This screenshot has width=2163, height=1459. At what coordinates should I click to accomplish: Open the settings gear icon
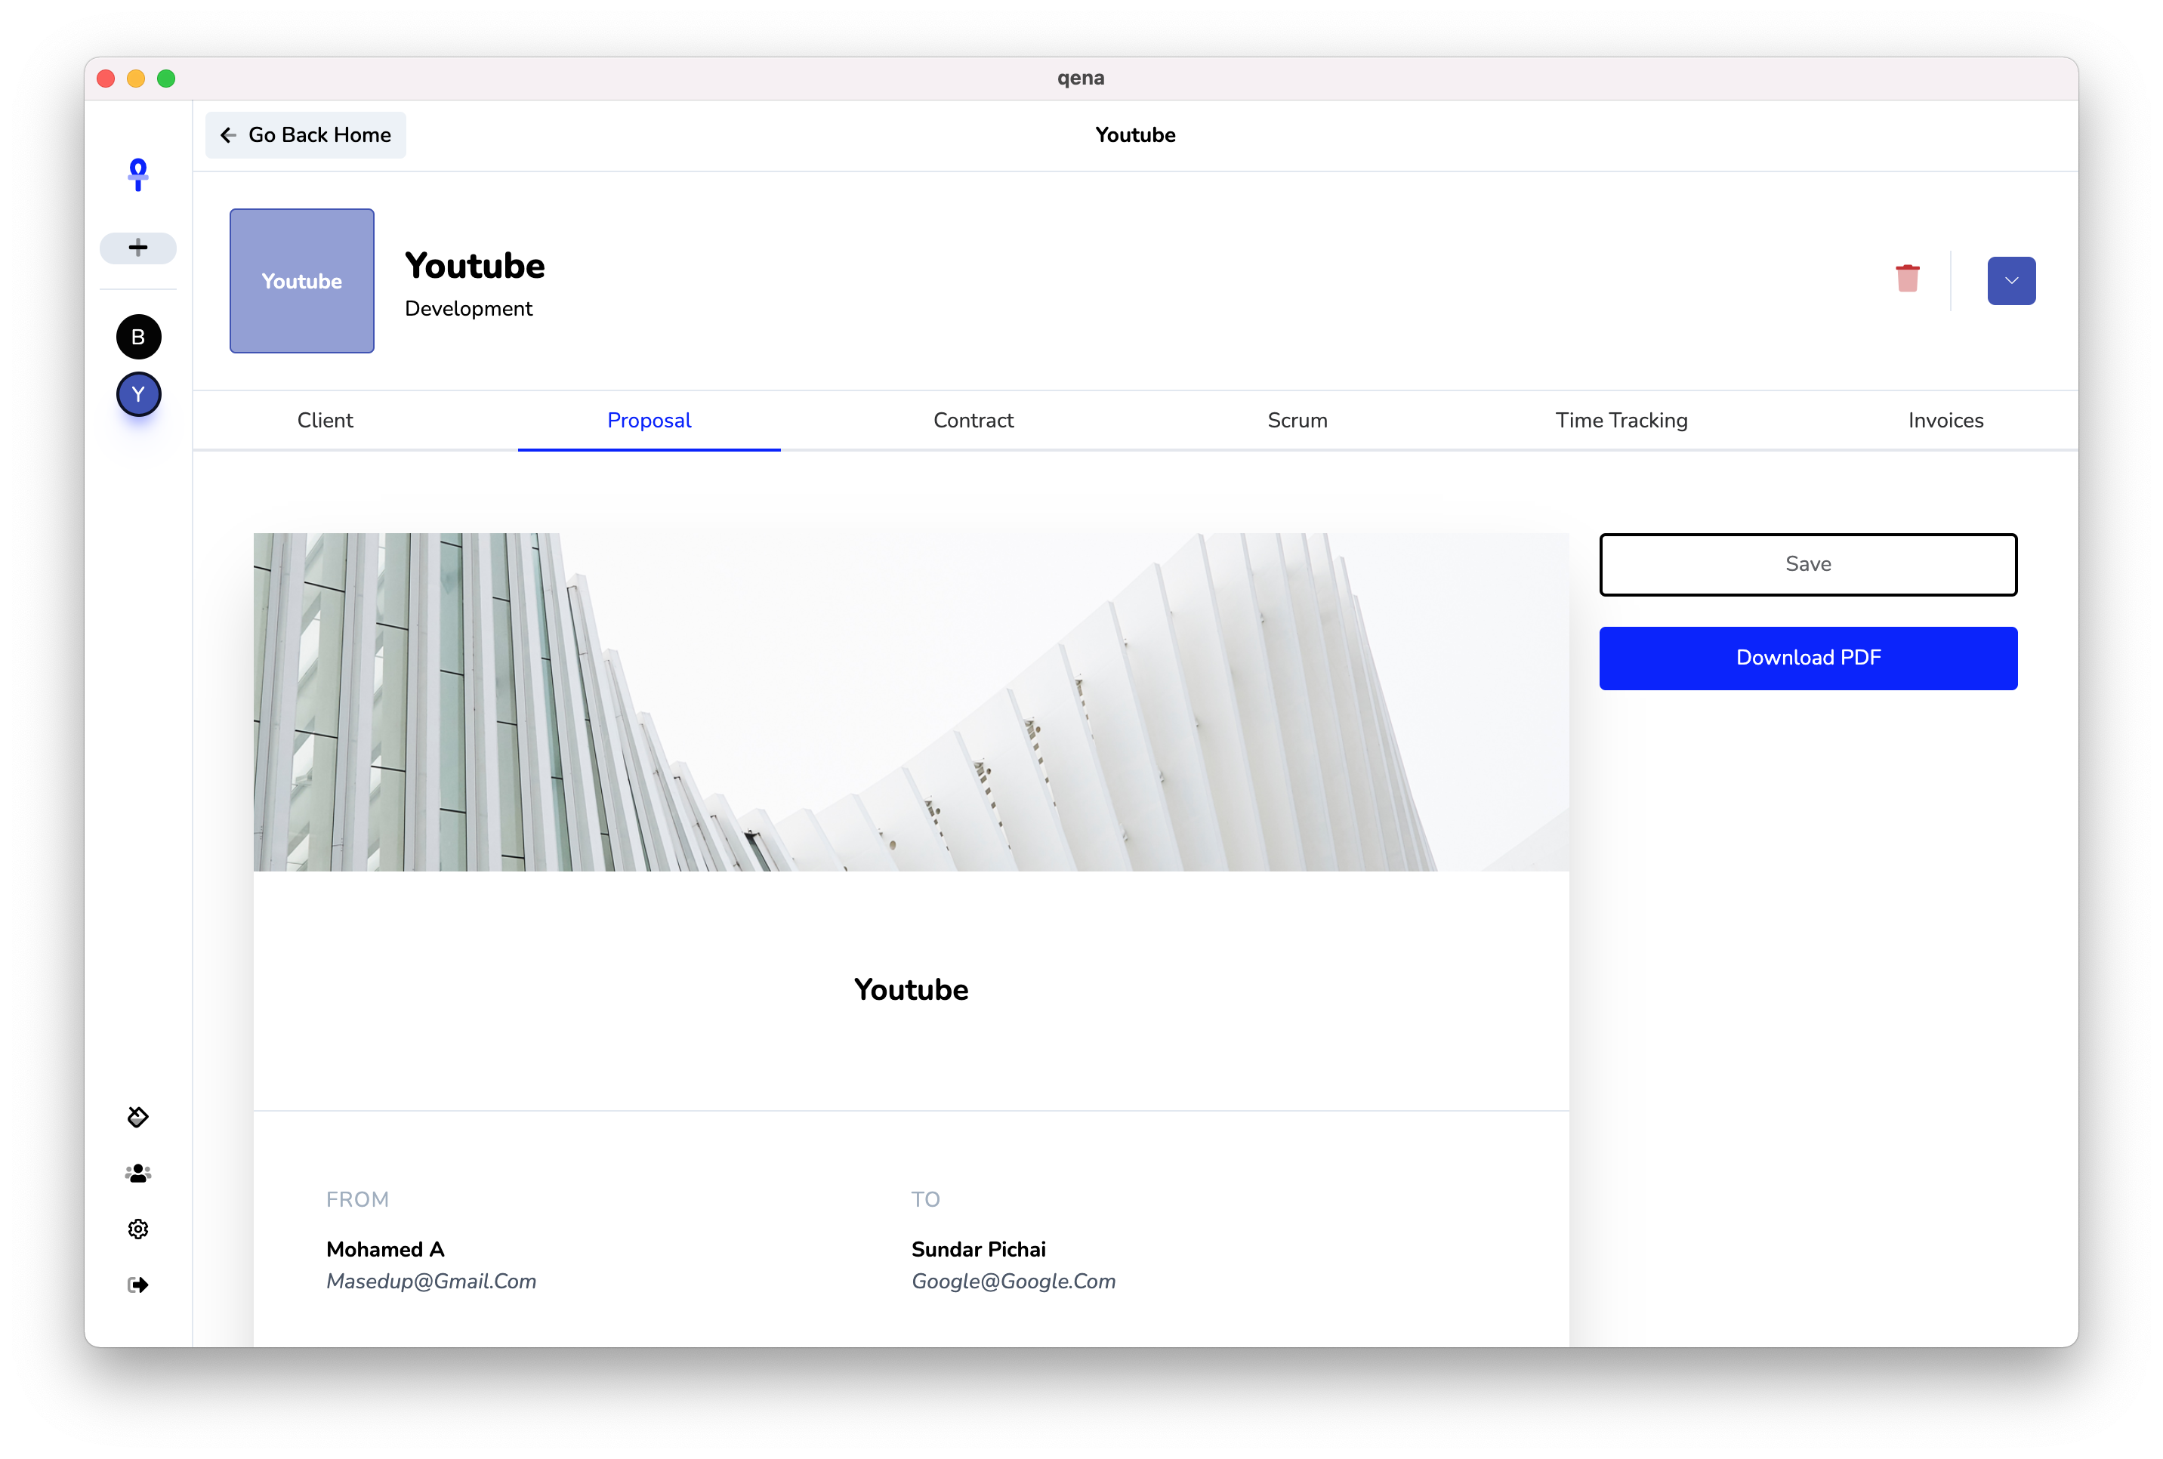[137, 1229]
